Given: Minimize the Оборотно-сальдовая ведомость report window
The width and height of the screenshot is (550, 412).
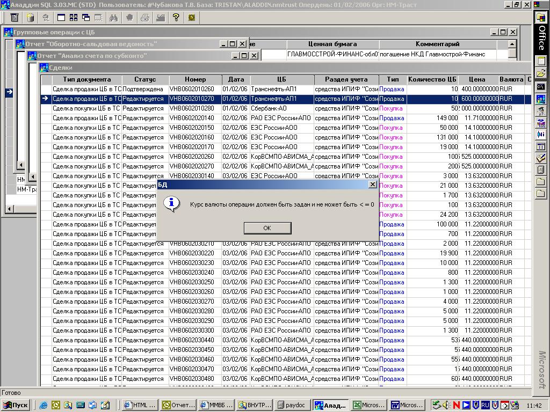Looking at the screenshot, I should 223,44.
